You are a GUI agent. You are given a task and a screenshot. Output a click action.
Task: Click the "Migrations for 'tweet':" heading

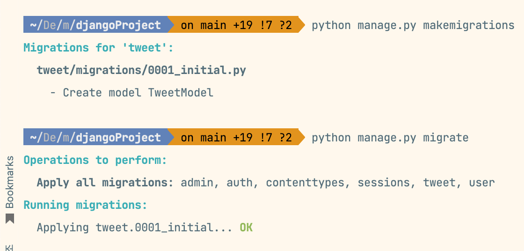click(99, 47)
